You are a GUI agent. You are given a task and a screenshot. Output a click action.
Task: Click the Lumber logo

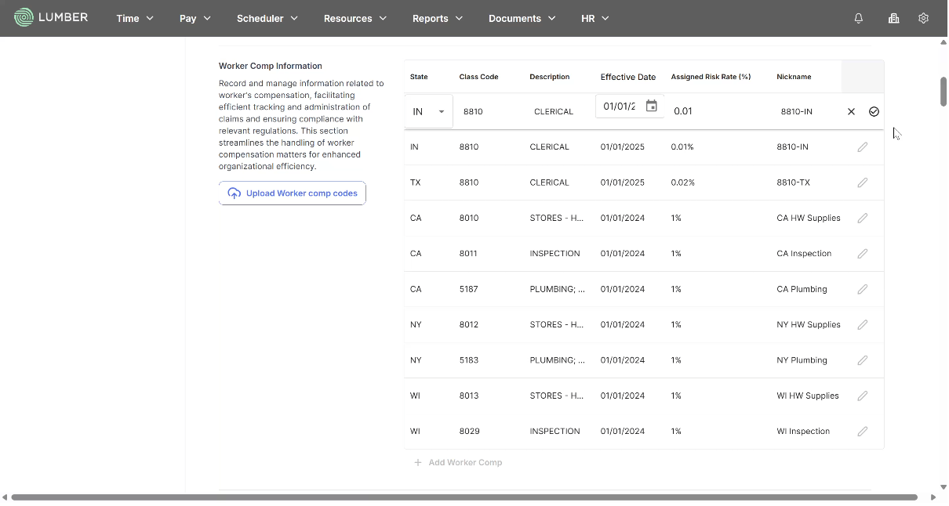[51, 17]
